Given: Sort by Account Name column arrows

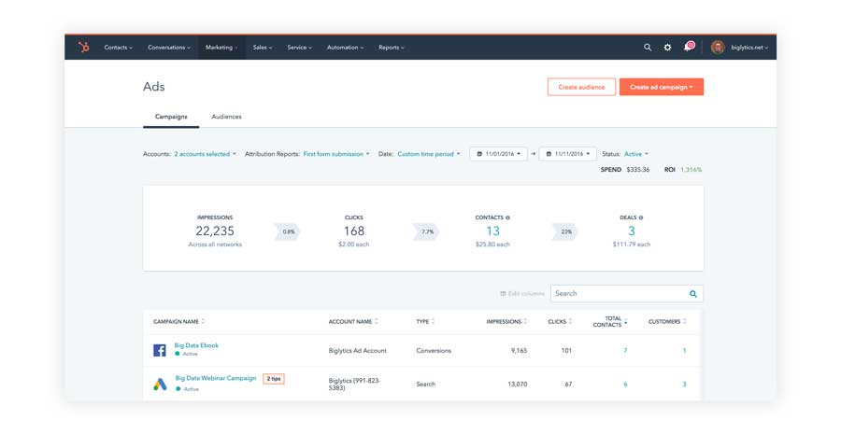Looking at the screenshot, I should [x=377, y=321].
